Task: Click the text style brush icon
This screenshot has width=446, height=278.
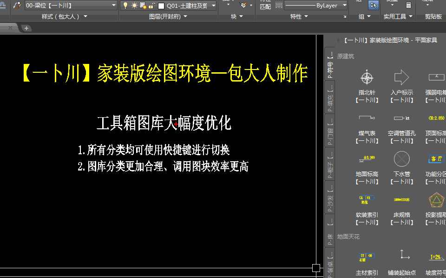Action: coord(17,5)
